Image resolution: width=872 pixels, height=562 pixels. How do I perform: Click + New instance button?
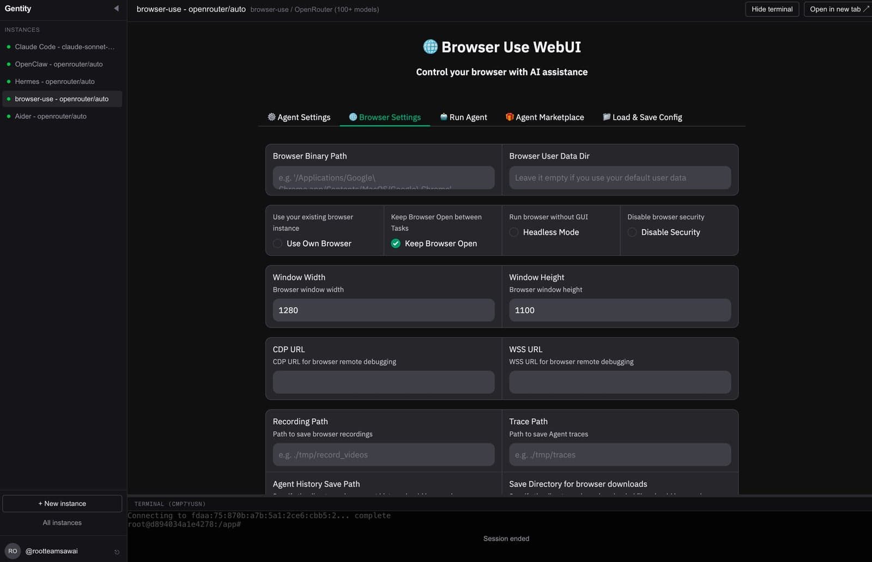(x=62, y=504)
